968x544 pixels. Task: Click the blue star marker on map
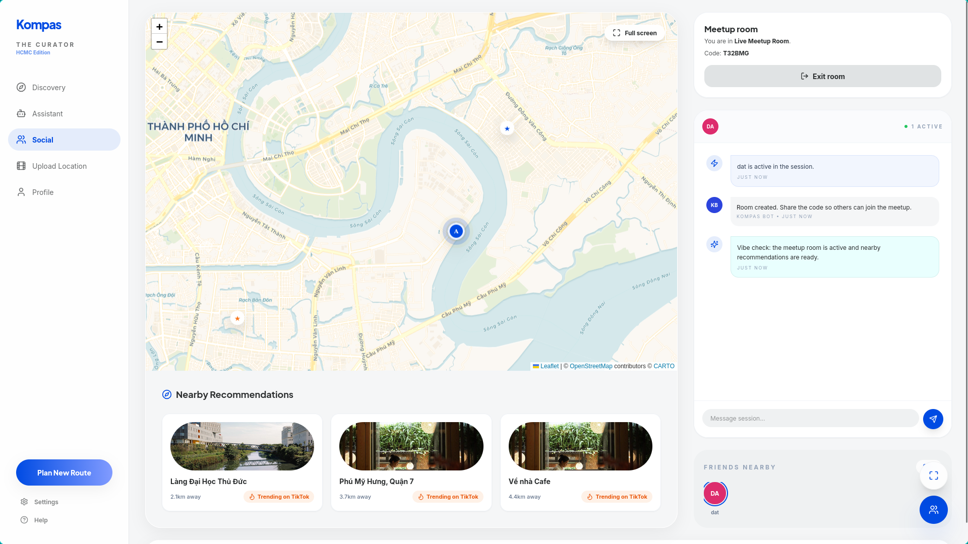coord(507,128)
